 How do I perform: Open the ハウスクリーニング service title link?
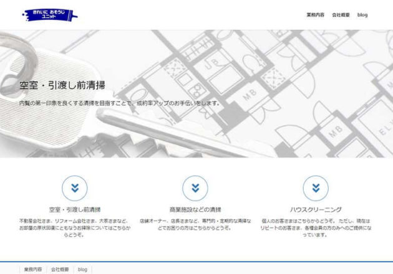coord(316,210)
